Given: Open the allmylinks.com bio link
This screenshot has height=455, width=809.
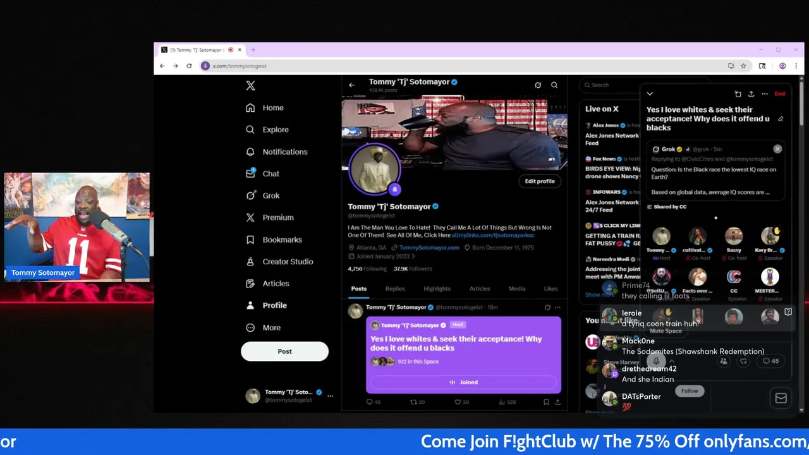Looking at the screenshot, I should (x=493, y=235).
